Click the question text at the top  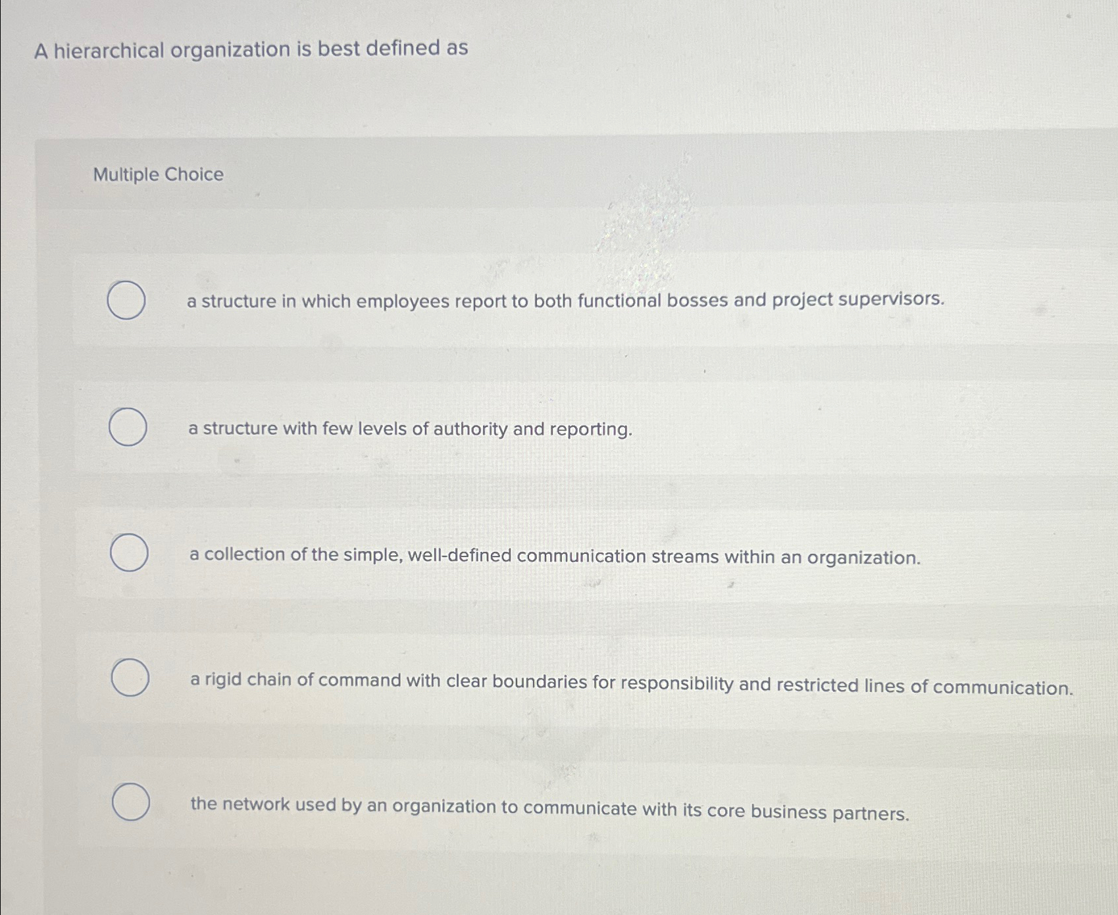click(x=250, y=49)
